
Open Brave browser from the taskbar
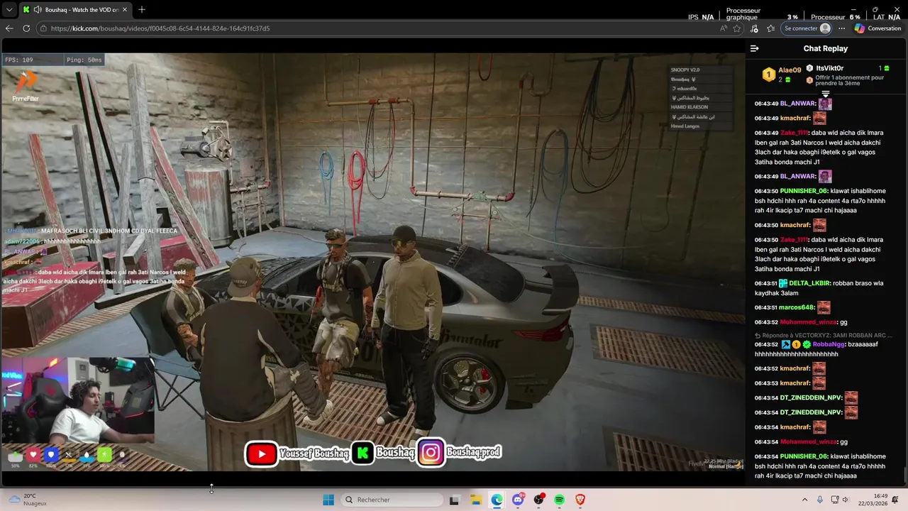580,500
